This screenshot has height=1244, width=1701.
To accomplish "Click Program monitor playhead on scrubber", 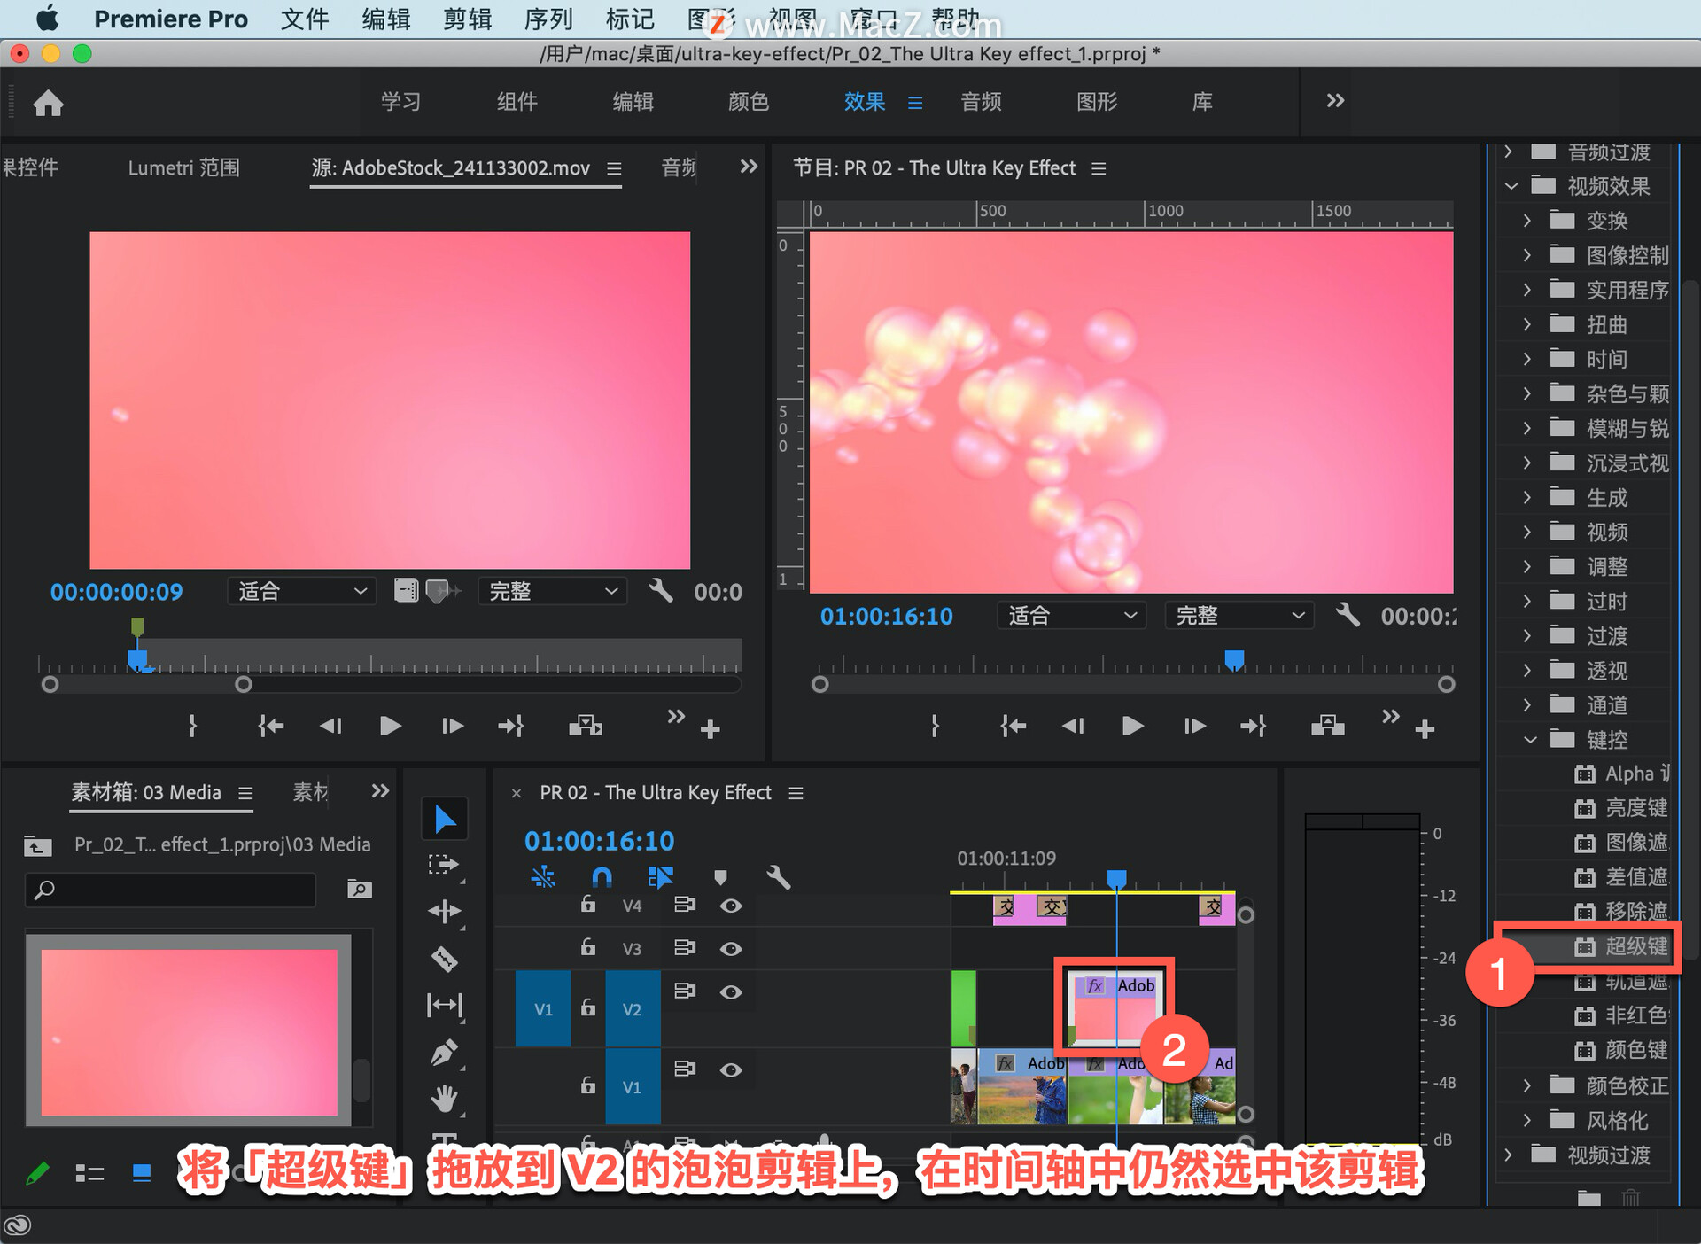I will [1234, 660].
